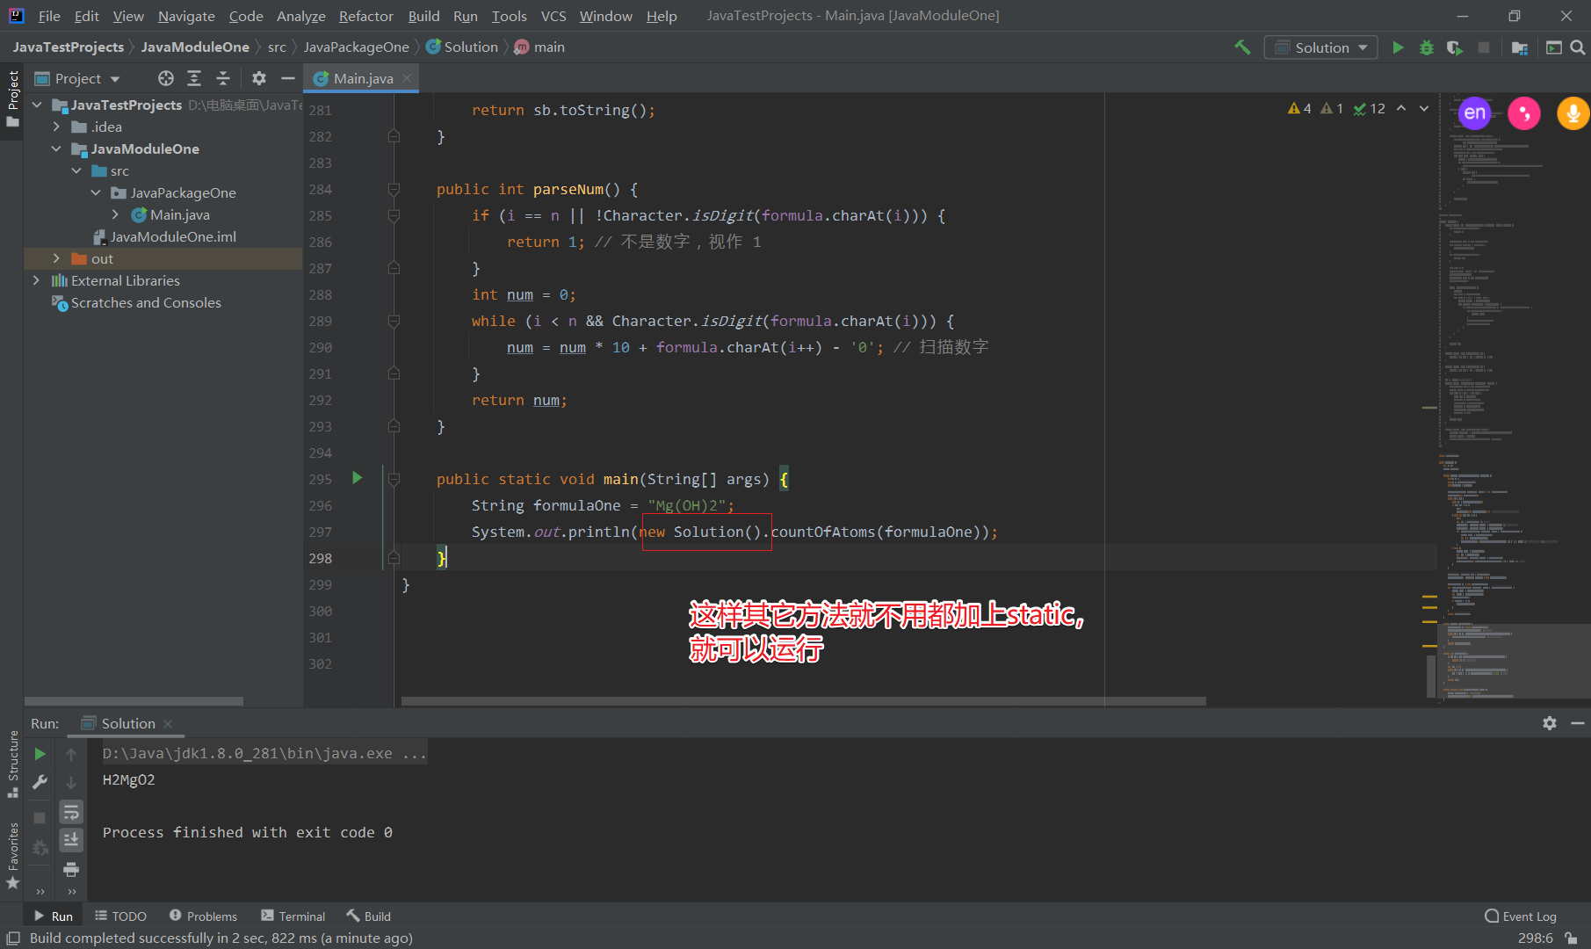Expand the out folder

click(x=56, y=258)
